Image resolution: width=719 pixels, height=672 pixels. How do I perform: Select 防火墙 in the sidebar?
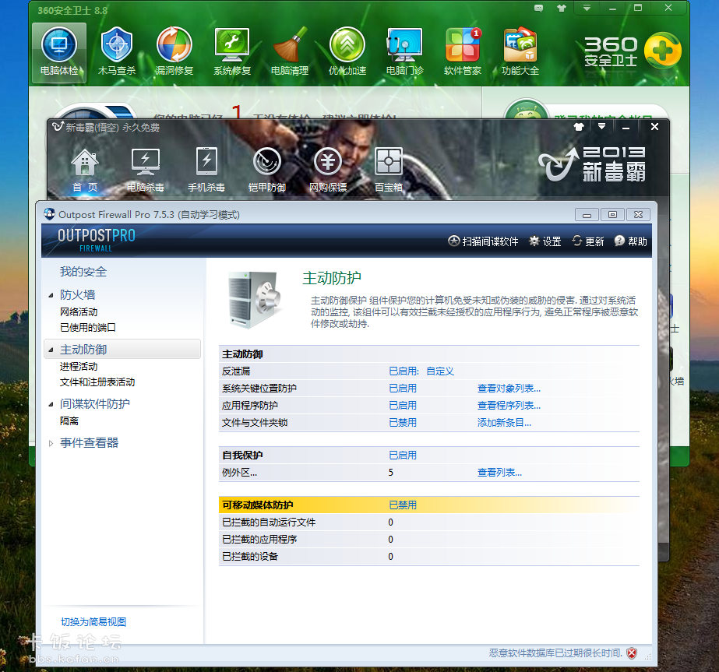77,295
